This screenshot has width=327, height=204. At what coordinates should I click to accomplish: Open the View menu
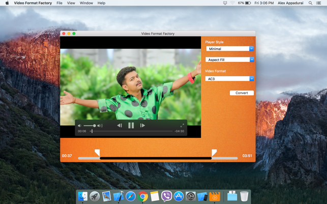(71, 3)
